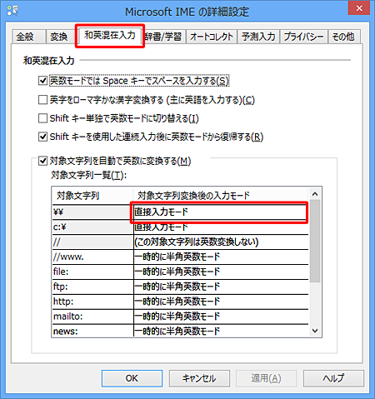Switch to the 全般 tab
Viewport: 375px width, 399px height.
click(28, 37)
